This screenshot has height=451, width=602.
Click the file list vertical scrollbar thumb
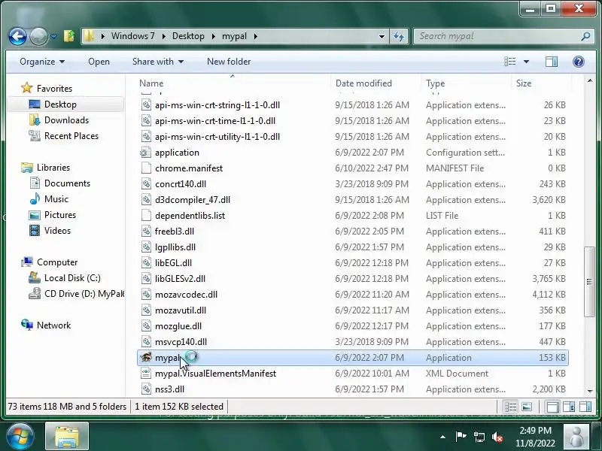point(589,282)
